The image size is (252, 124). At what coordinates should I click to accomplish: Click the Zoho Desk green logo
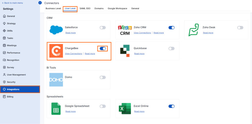[x=194, y=30]
